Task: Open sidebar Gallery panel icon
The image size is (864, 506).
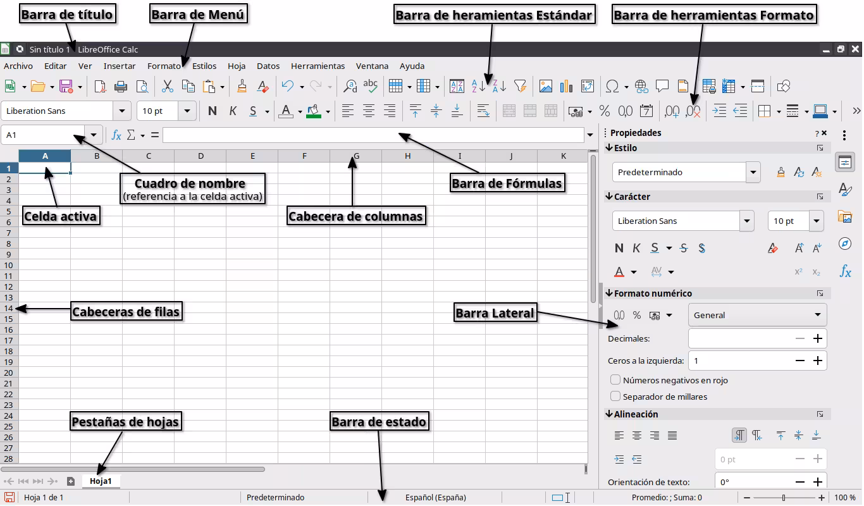Action: pyautogui.click(x=845, y=217)
